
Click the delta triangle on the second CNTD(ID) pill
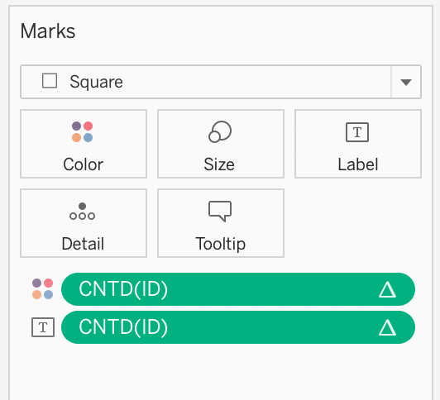[387, 327]
